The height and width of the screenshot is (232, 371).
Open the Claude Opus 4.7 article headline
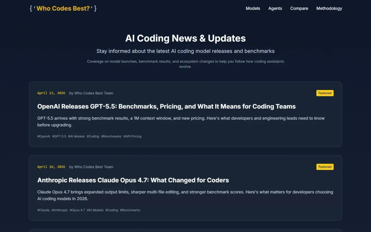(133, 180)
